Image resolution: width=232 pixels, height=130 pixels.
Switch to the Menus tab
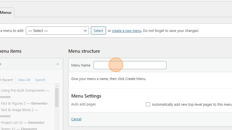pos(6,12)
